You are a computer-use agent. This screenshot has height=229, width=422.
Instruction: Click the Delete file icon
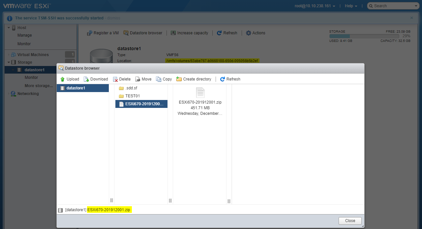[x=115, y=79]
